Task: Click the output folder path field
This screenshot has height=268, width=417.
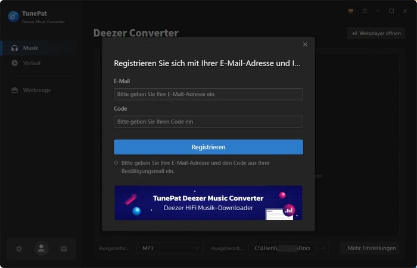Action: [282, 248]
